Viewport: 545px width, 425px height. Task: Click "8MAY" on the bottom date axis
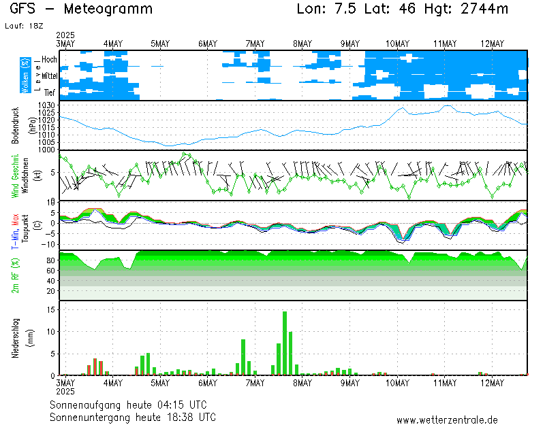tap(302, 383)
